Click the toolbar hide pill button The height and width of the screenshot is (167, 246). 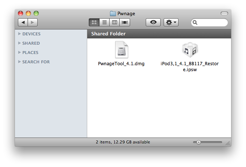[224, 13]
